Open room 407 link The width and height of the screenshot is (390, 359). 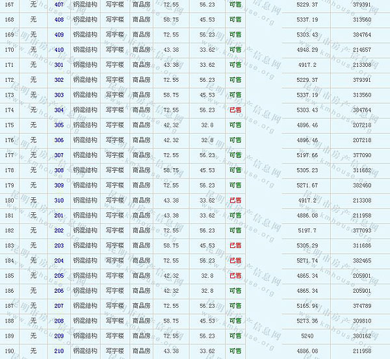pos(59,5)
